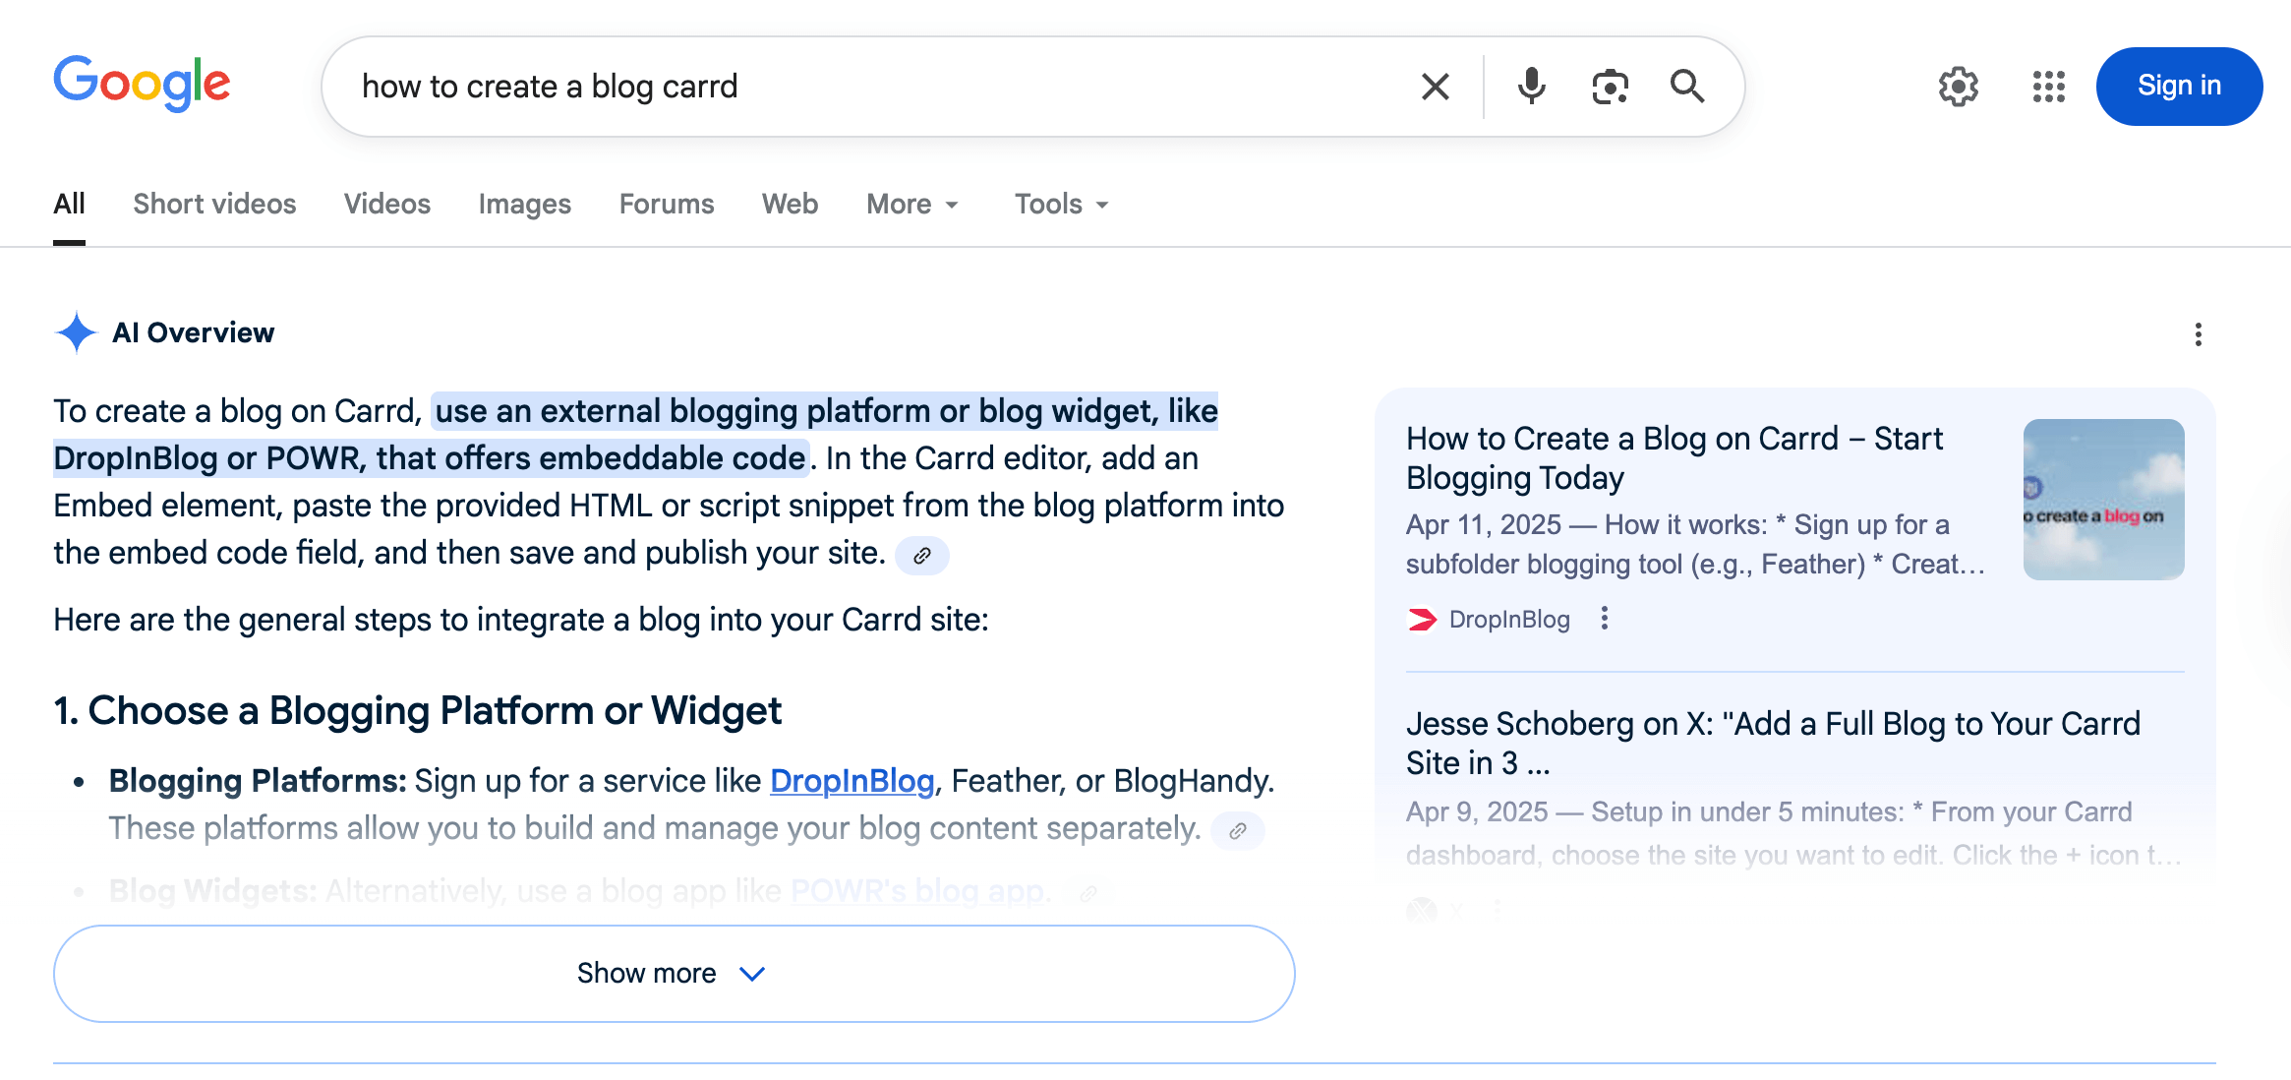2291x1080 pixels.
Task: Open Google settings gear icon
Action: pyautogui.click(x=1958, y=87)
